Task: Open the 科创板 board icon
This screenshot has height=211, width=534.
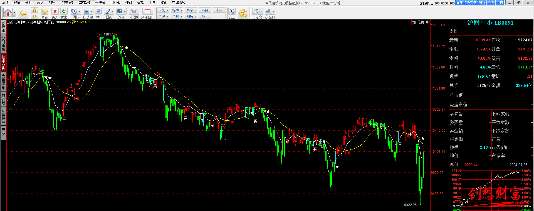Action: pos(134,11)
